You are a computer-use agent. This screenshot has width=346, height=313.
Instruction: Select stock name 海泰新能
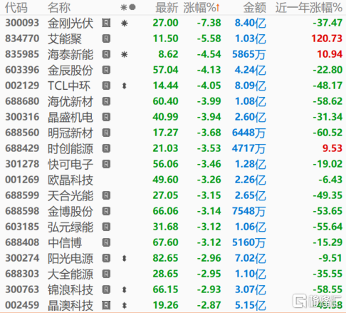coord(70,54)
